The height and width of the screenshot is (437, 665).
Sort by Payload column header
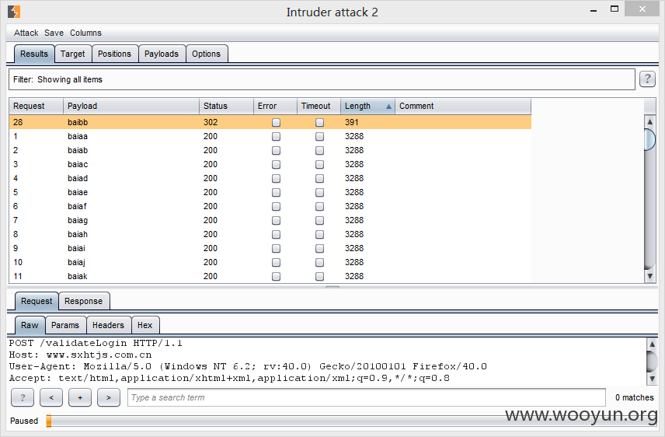click(131, 107)
